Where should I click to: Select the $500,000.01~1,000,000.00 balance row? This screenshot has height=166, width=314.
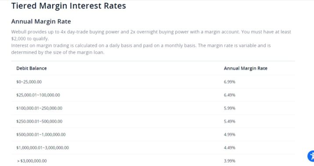(153, 134)
